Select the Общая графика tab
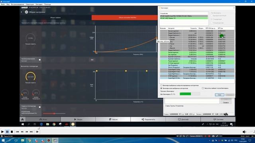 click(55, 17)
